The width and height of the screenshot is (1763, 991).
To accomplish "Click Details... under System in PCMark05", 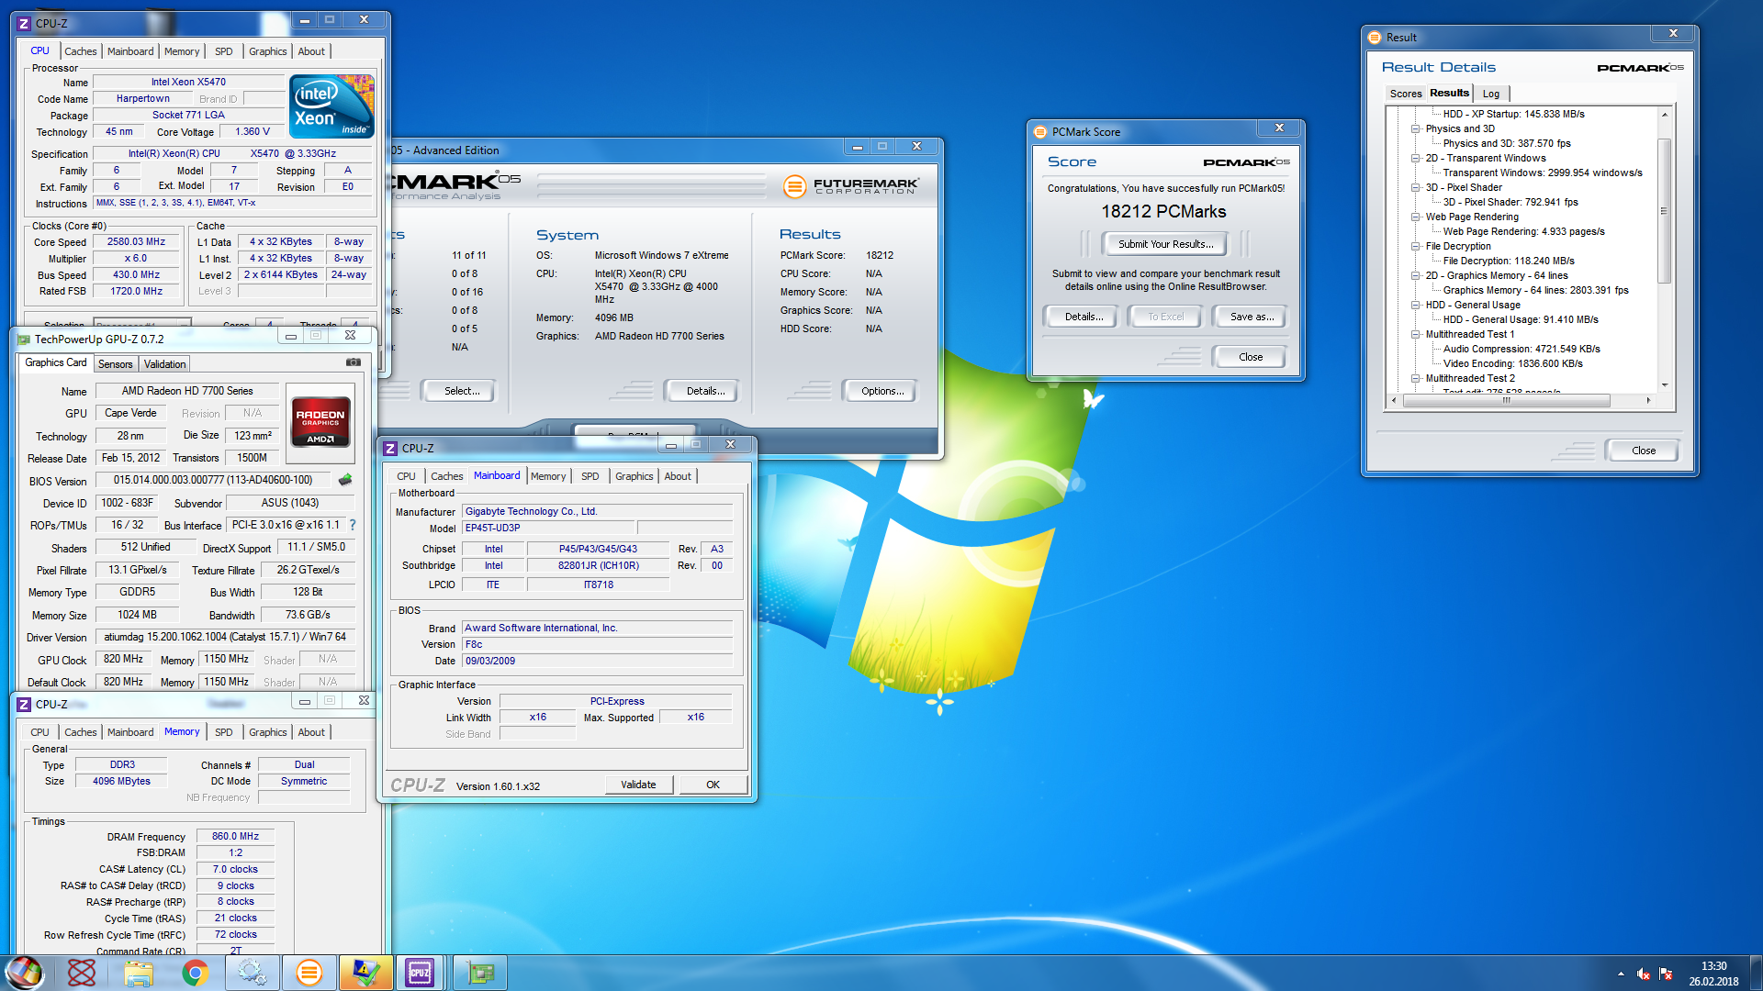I will (705, 391).
